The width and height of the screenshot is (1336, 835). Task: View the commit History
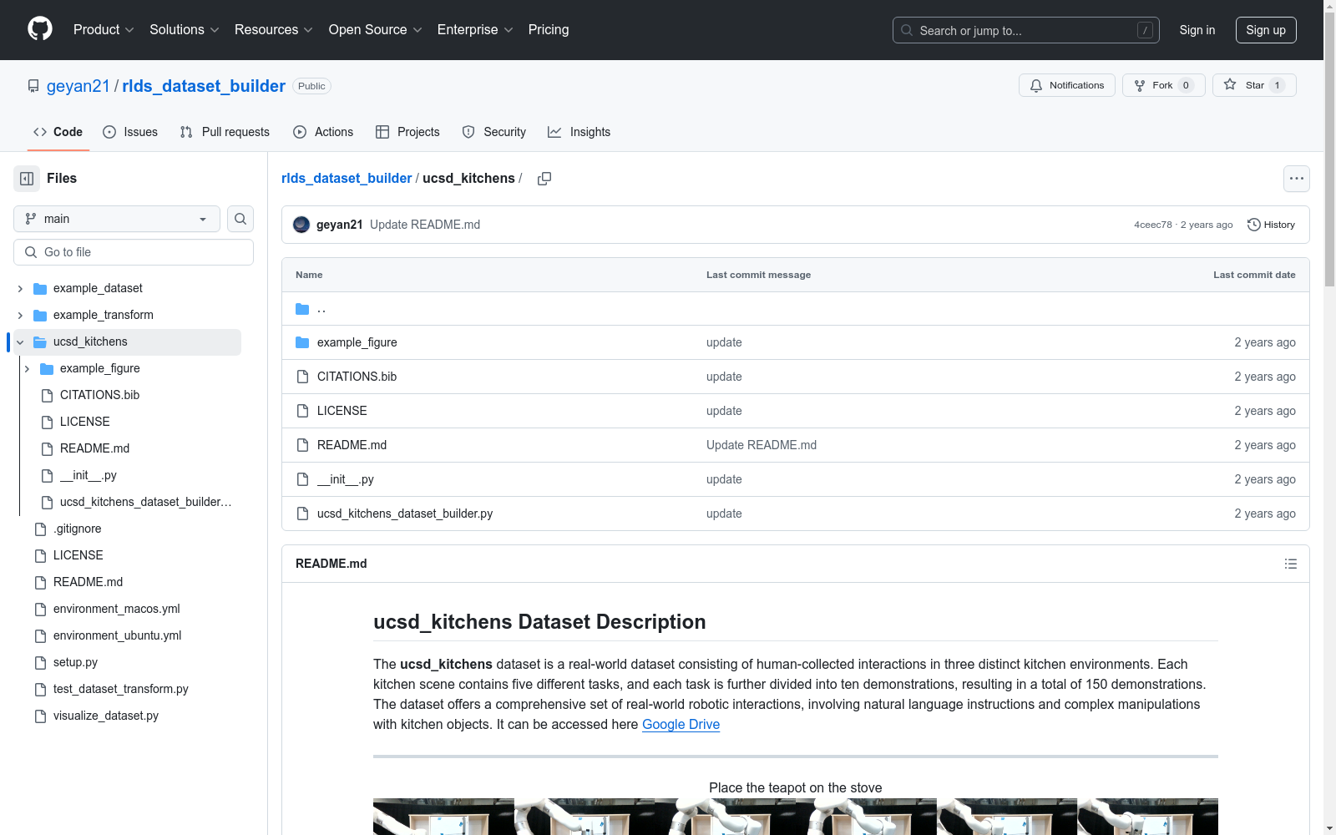point(1271,225)
